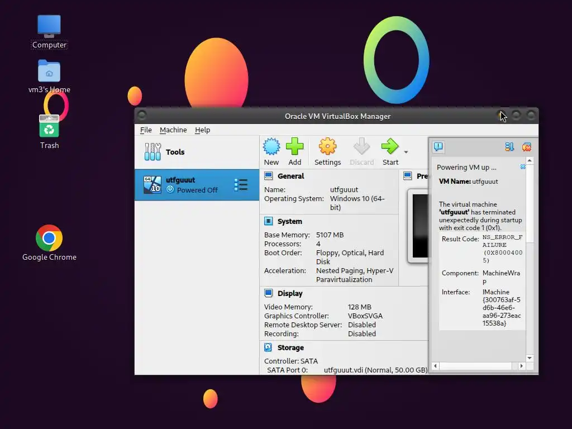Click the IMachine interface value
The height and width of the screenshot is (429, 572).
[x=502, y=308]
